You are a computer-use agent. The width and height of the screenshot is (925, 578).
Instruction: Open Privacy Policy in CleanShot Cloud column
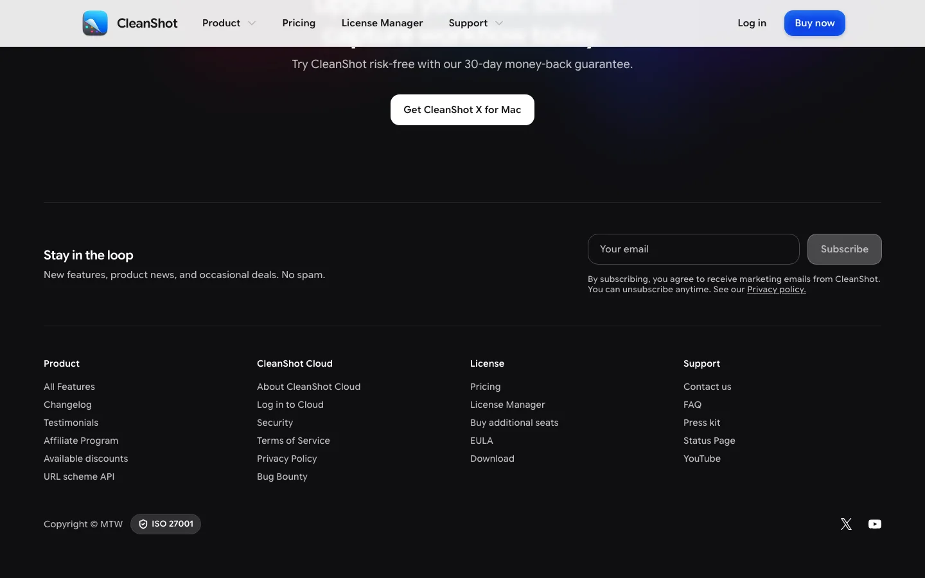click(287, 459)
